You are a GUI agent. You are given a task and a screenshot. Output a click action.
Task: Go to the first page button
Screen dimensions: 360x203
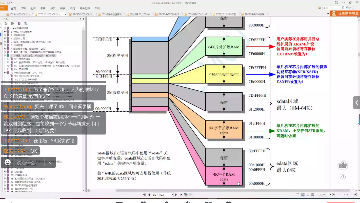(x=145, y=195)
